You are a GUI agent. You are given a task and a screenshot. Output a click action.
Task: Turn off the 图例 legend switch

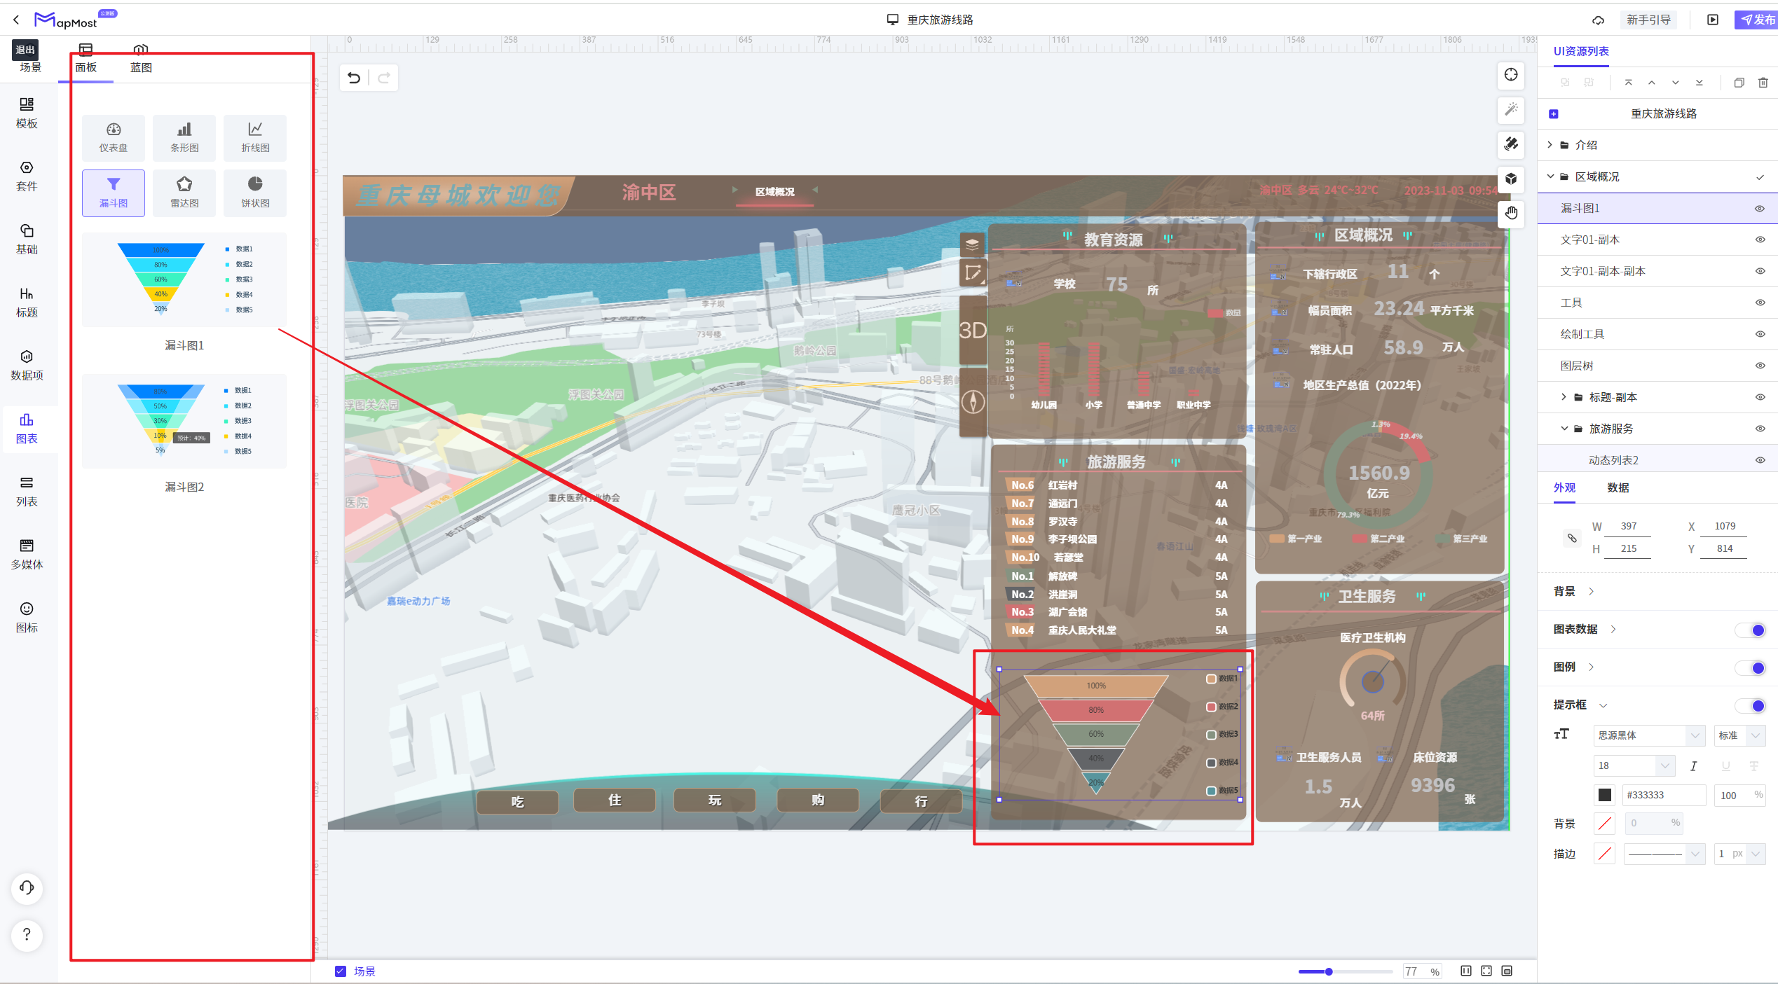[1751, 668]
